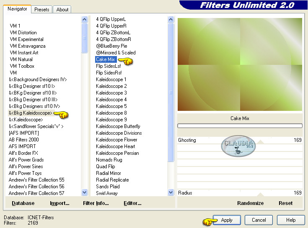The image size is (308, 228).
Task: Select the Nomads Rug filter
Action: (x=109, y=159)
